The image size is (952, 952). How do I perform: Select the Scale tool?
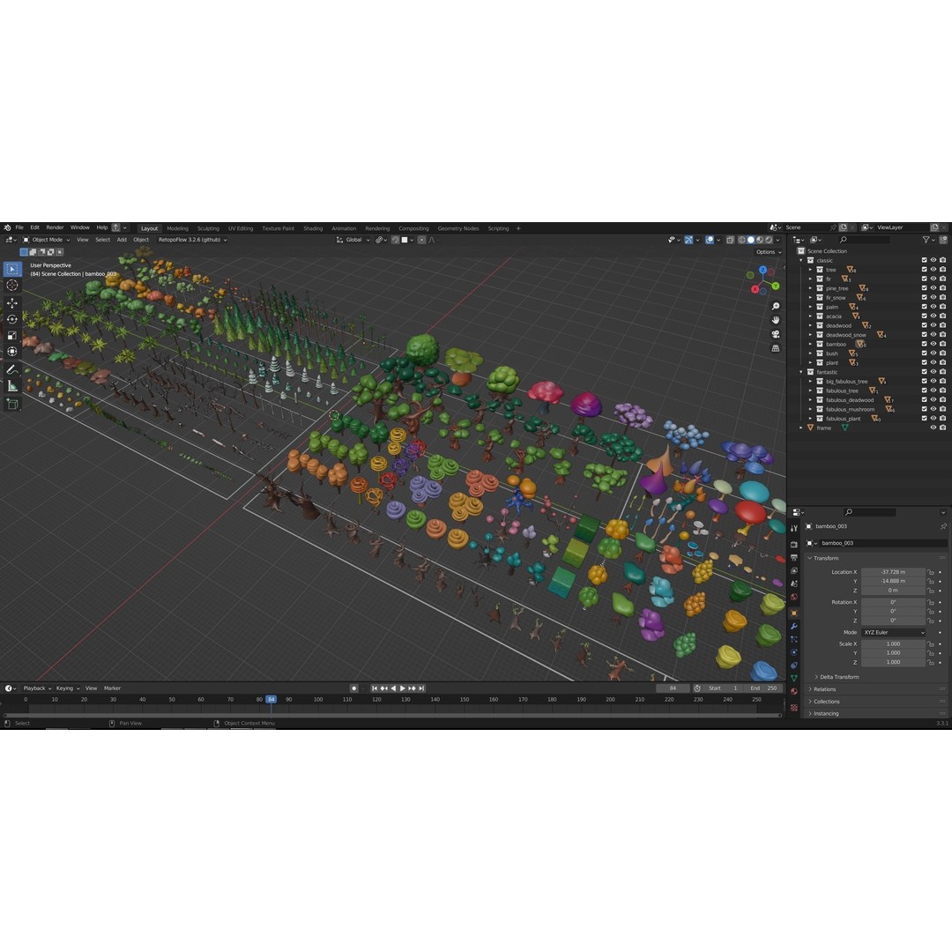click(x=12, y=335)
